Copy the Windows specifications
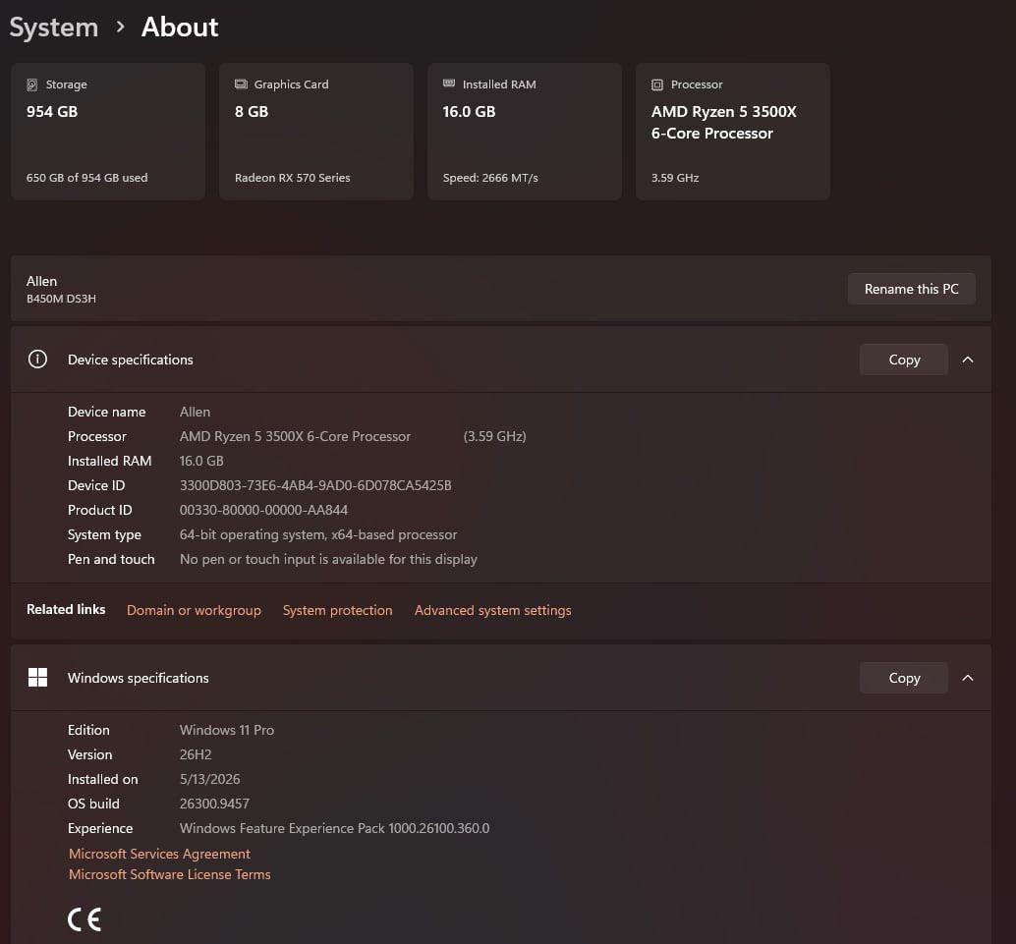 click(904, 678)
